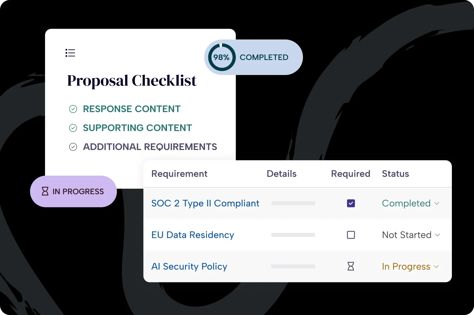Check the EU Data Residency Required checkbox

click(x=351, y=235)
